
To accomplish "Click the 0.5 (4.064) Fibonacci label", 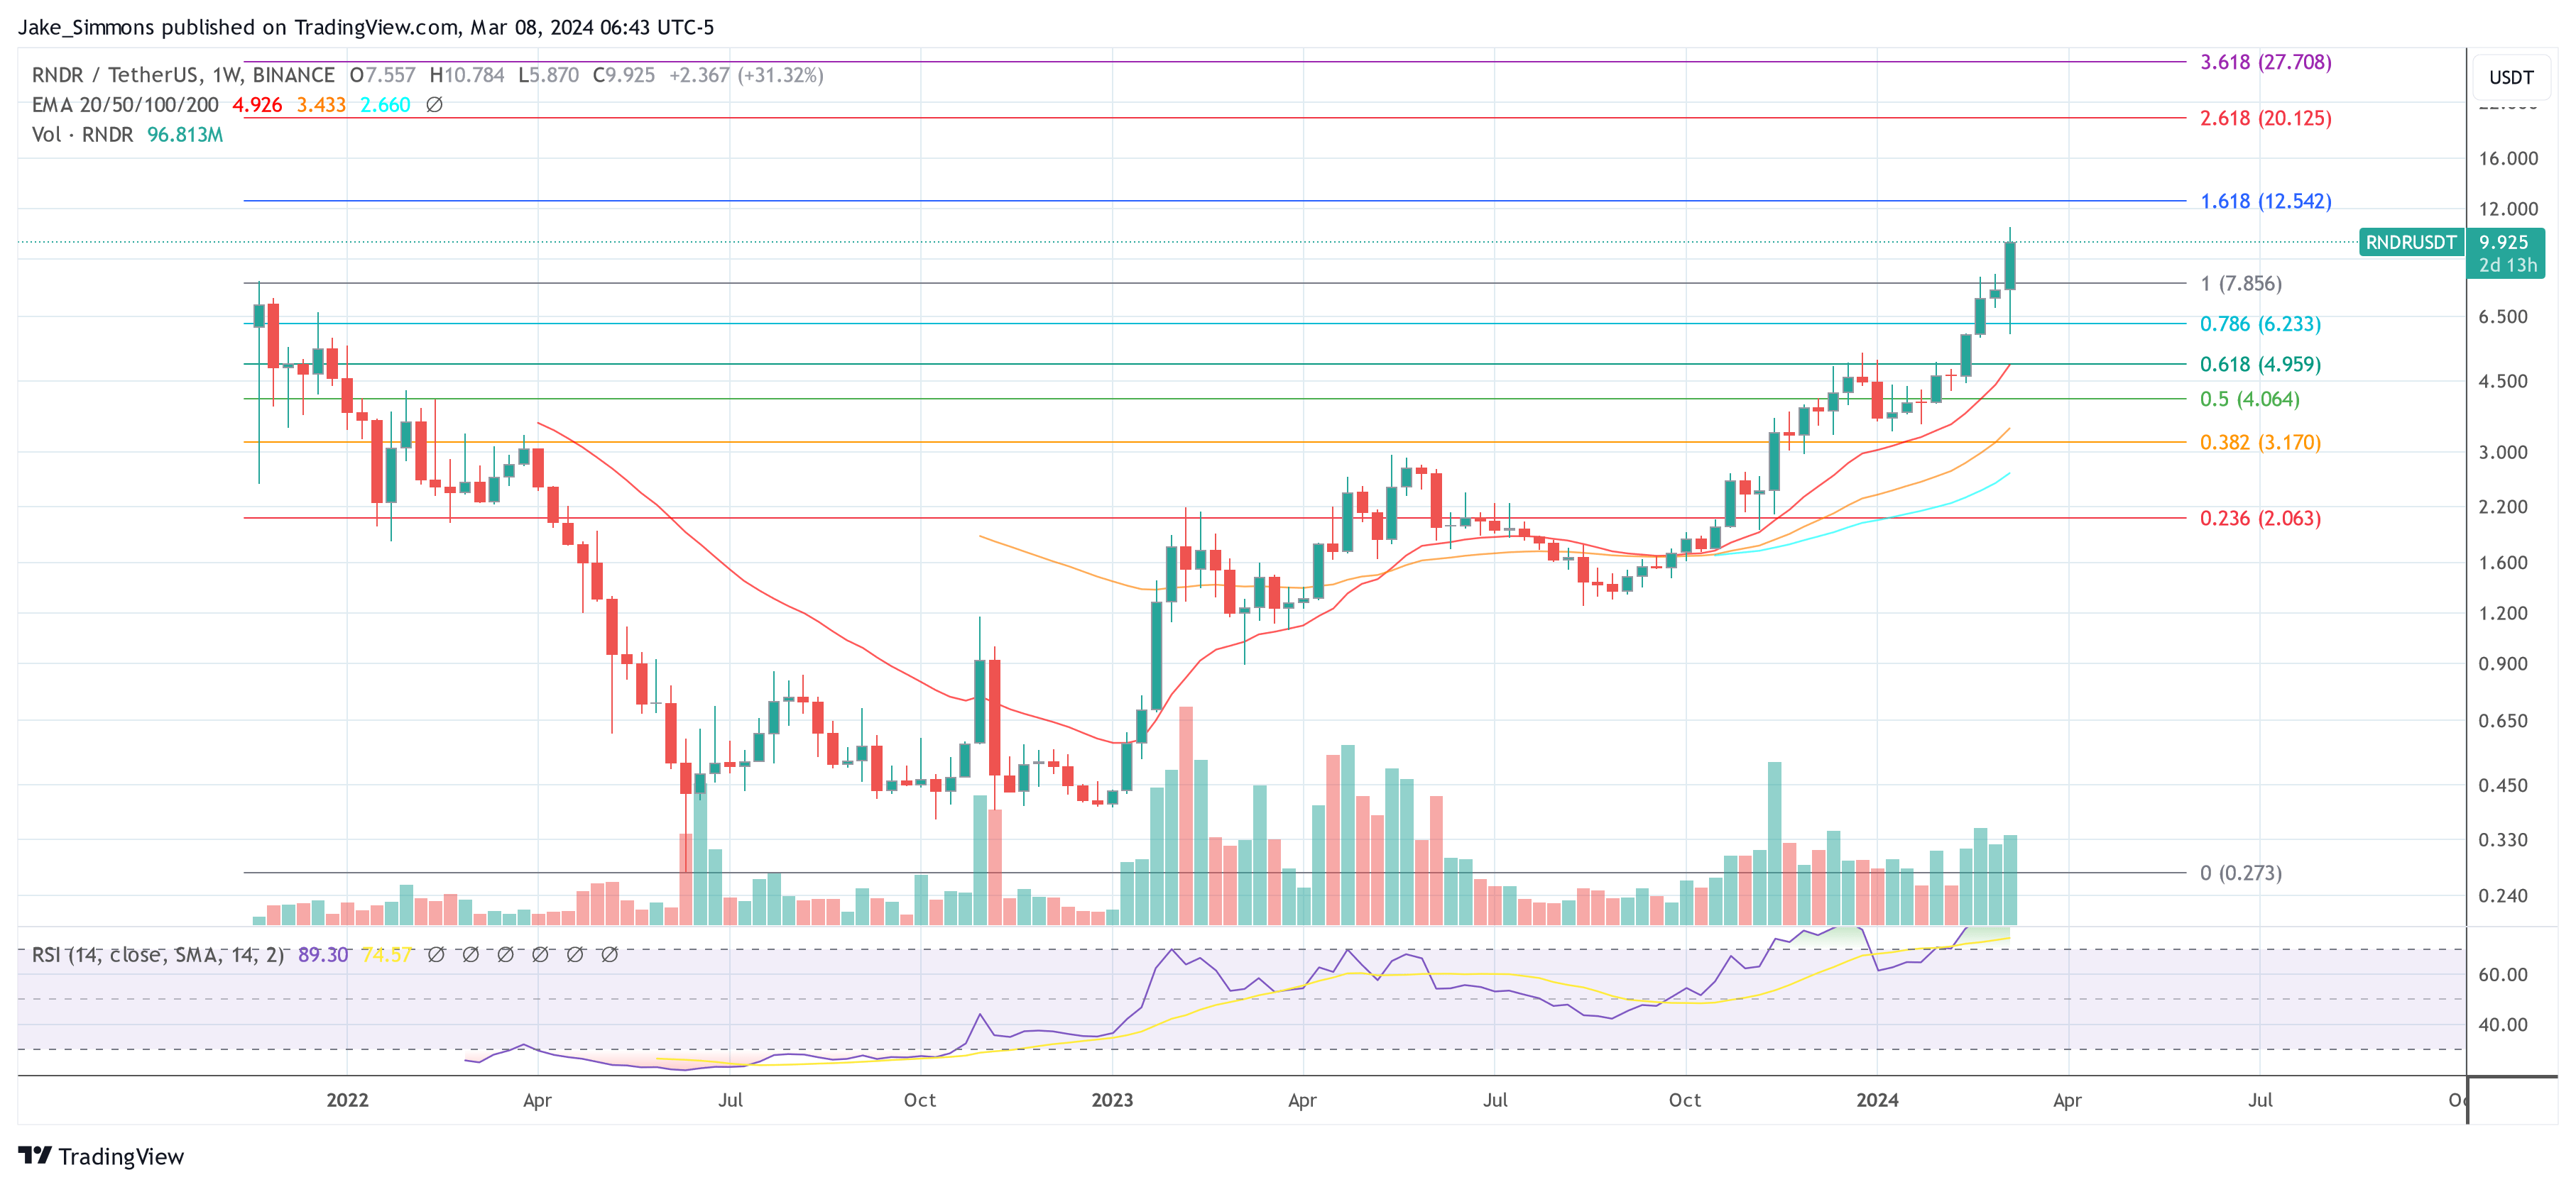I will point(2249,399).
